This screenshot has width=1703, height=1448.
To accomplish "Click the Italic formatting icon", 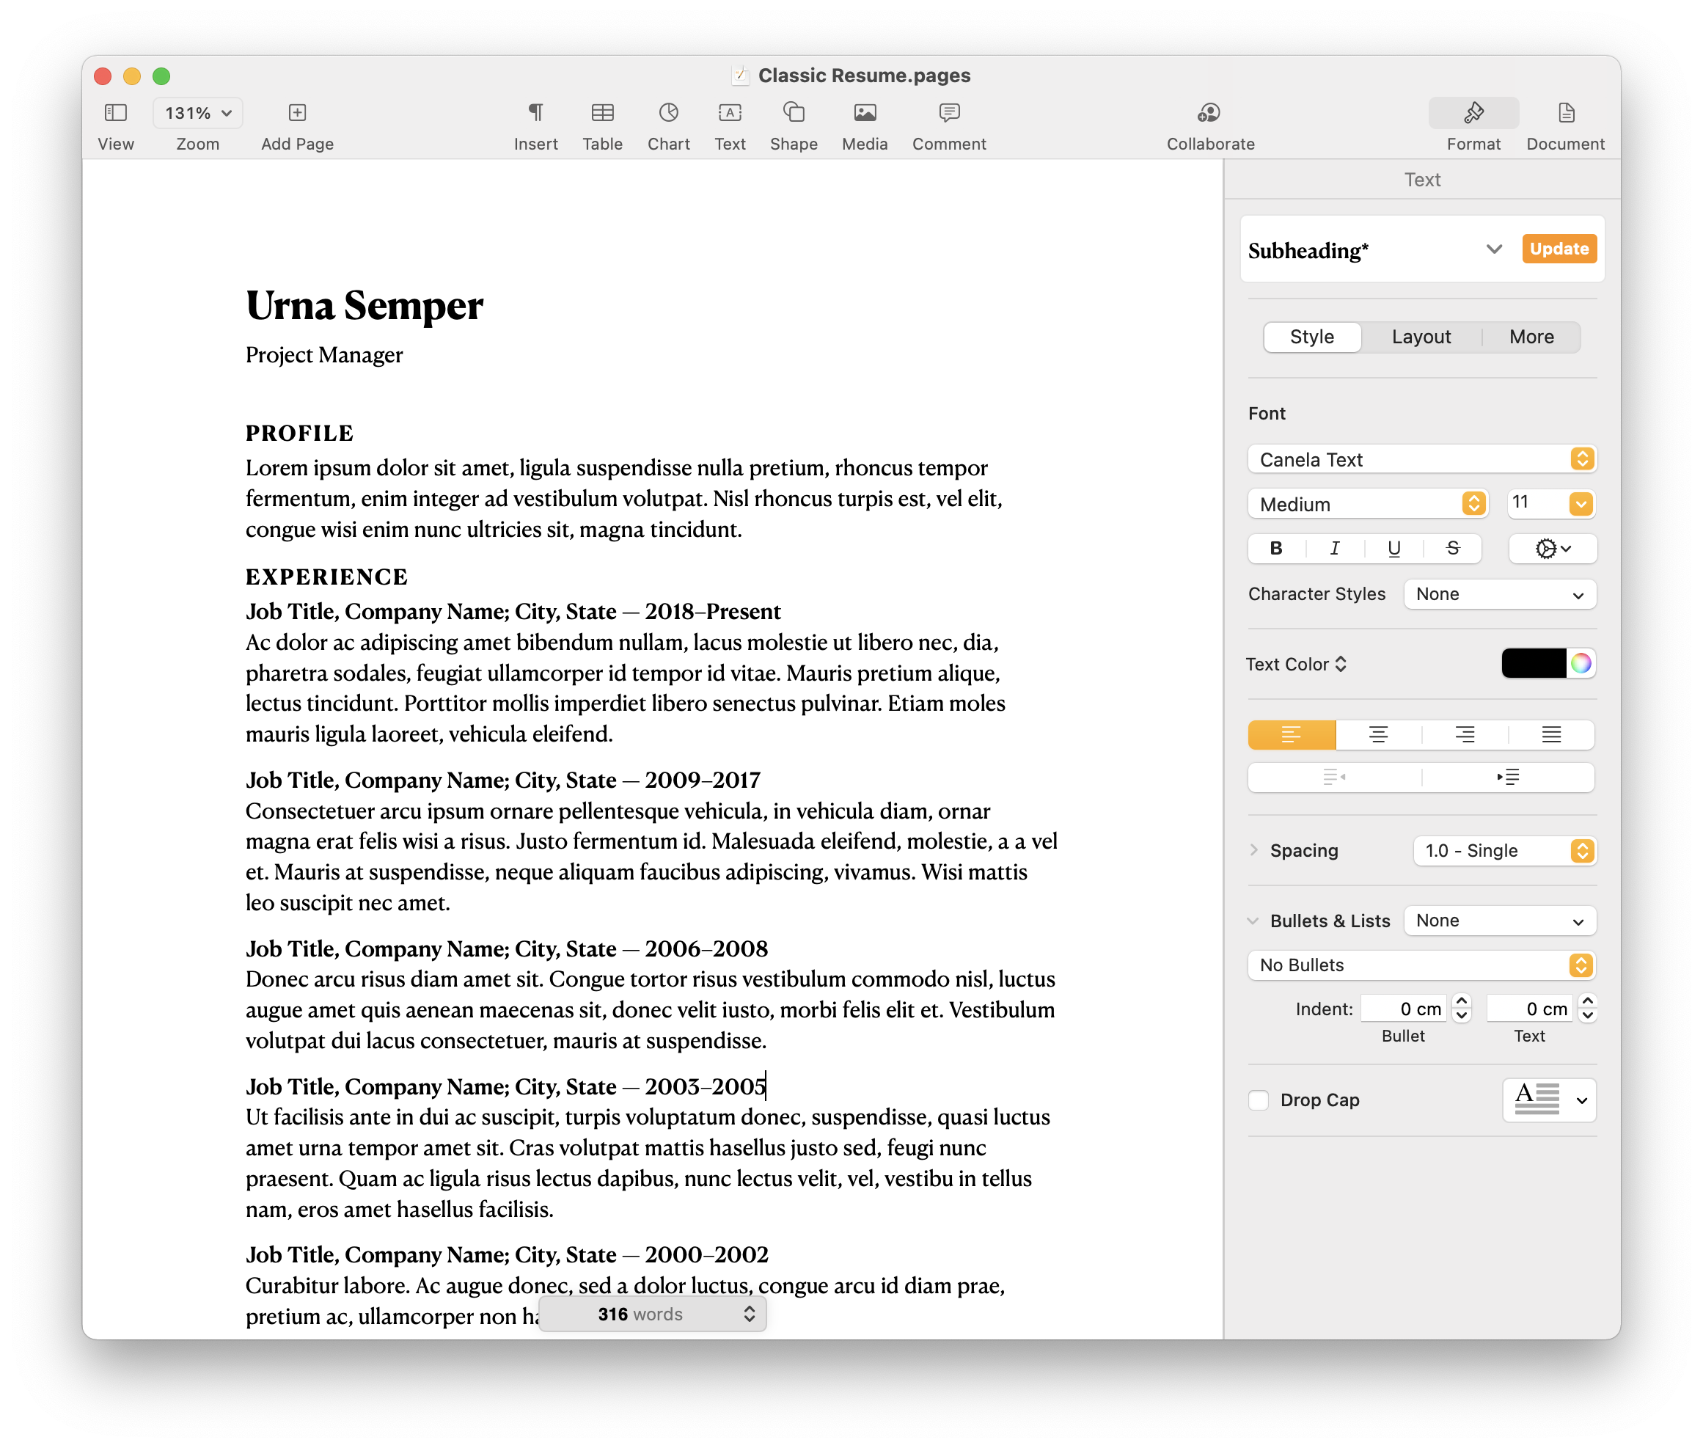I will pos(1333,549).
